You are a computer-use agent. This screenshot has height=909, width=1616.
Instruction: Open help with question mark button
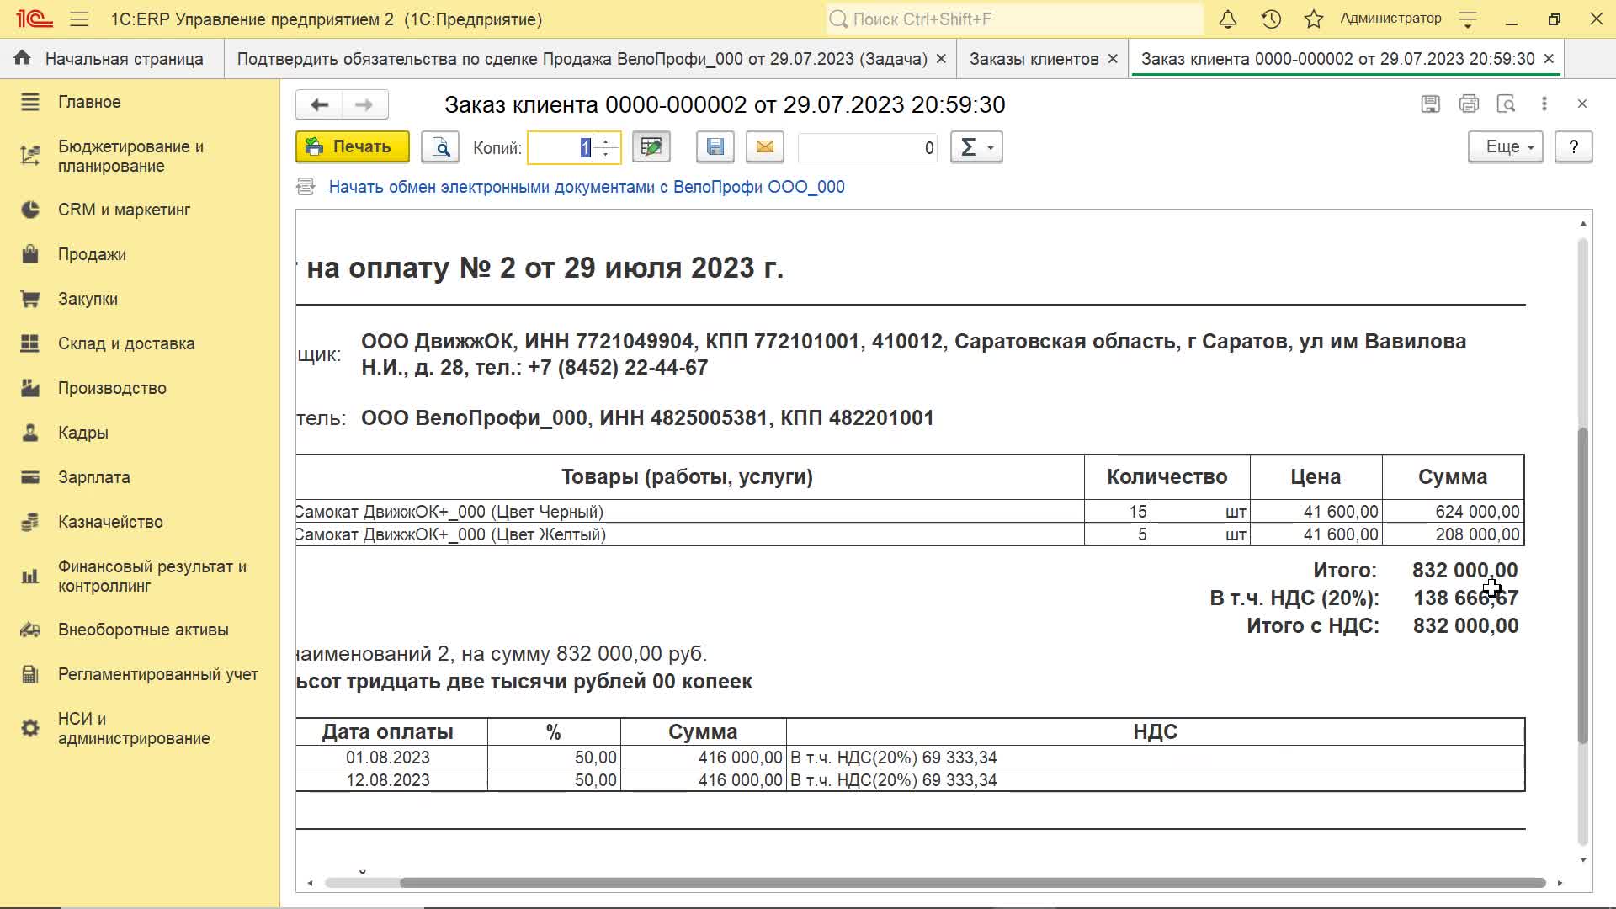(x=1573, y=147)
